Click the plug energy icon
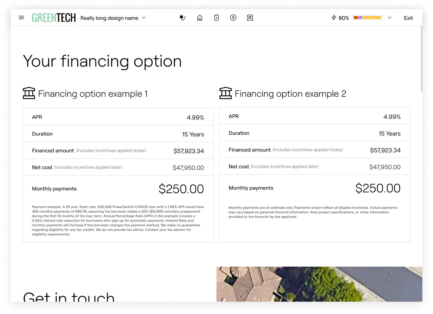Image resolution: width=433 pixels, height=314 pixels. [183, 18]
